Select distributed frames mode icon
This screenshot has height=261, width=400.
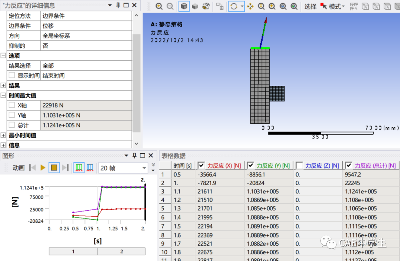[79, 168]
